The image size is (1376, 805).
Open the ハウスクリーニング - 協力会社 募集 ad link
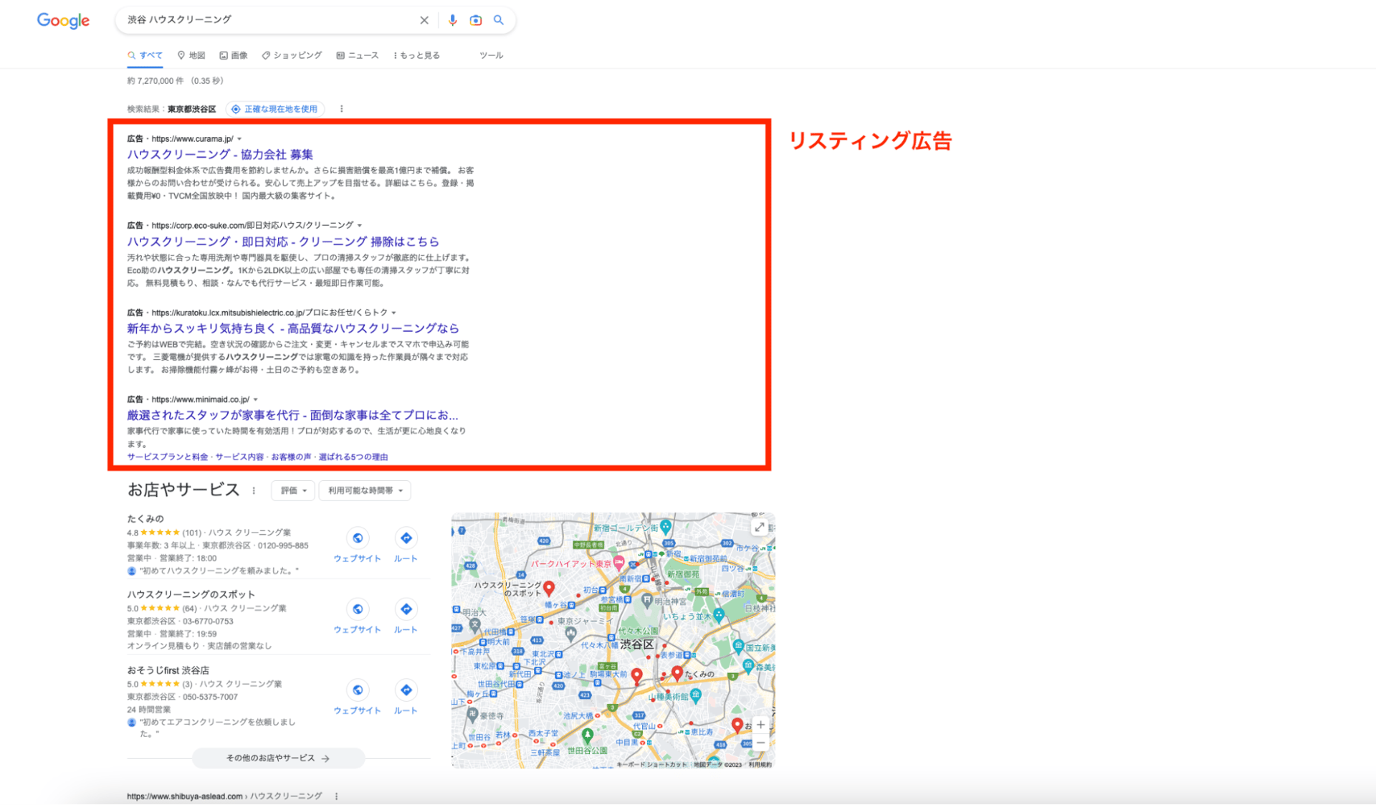(220, 154)
